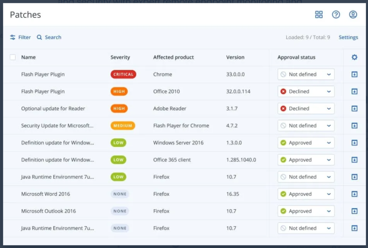Sort by the Version column header
Screen dimensions: 368x248
[x=235, y=57]
